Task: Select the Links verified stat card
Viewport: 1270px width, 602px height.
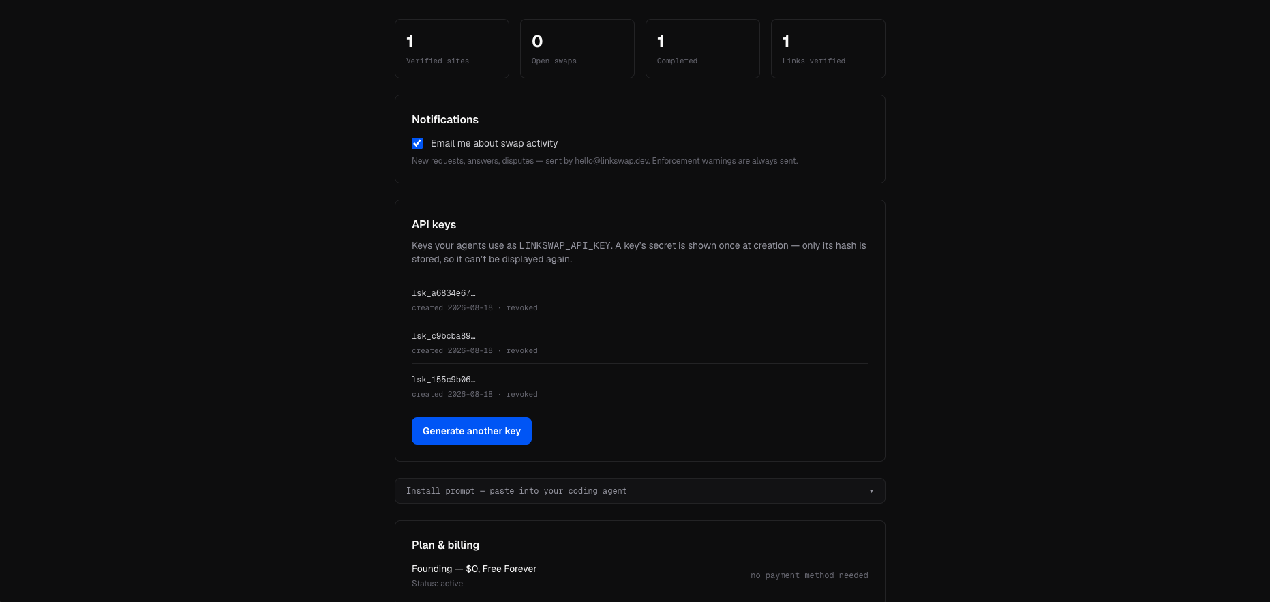Action: pyautogui.click(x=828, y=48)
